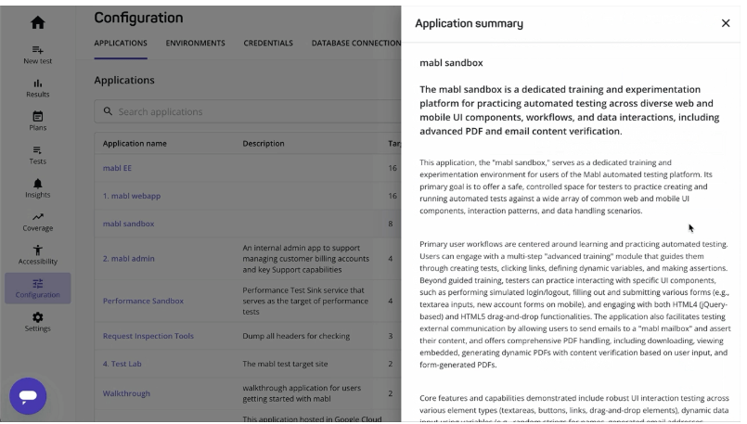Click 'Dump all headers for checking' description
This screenshot has width=747, height=424.
pos(296,336)
